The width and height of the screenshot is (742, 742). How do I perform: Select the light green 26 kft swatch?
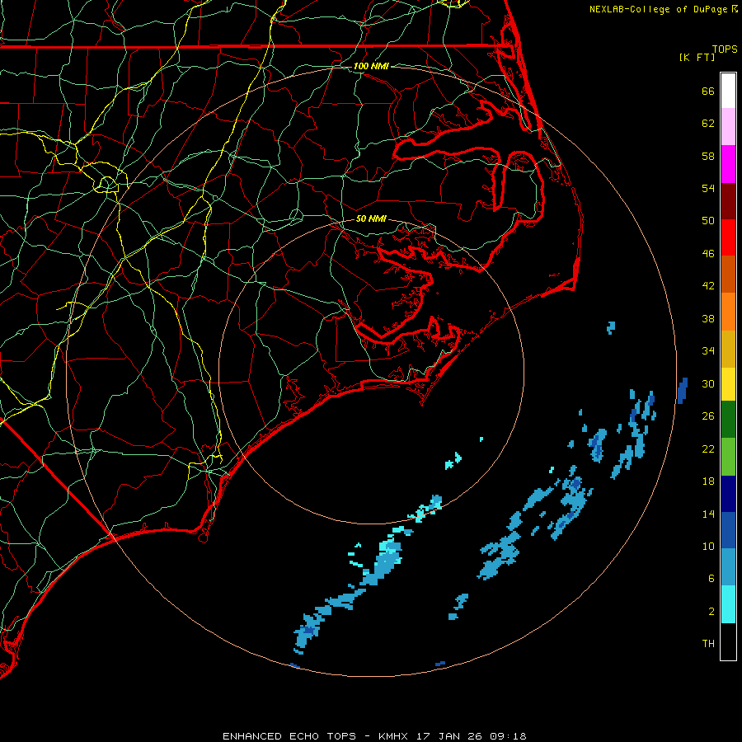click(x=728, y=457)
